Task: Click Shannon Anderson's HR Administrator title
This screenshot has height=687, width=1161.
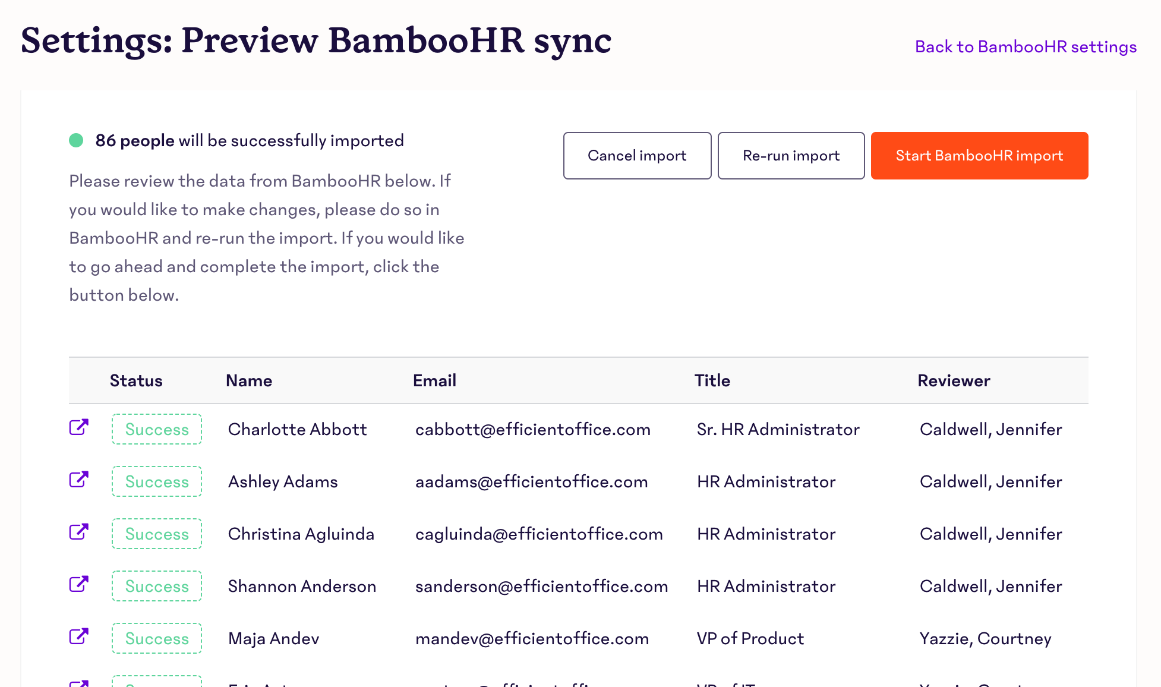Action: coord(766,586)
